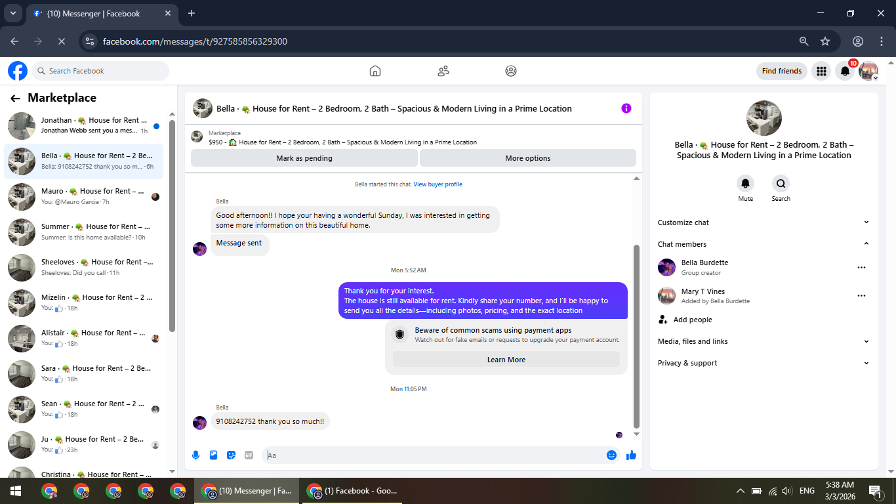The image size is (896, 504).
Task: Attach a photo file icon
Action: pos(213,455)
